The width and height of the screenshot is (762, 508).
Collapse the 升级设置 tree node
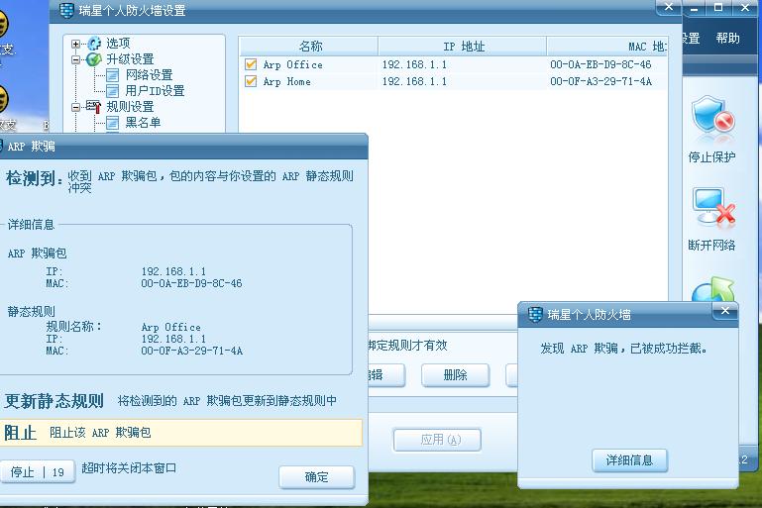click(x=75, y=59)
